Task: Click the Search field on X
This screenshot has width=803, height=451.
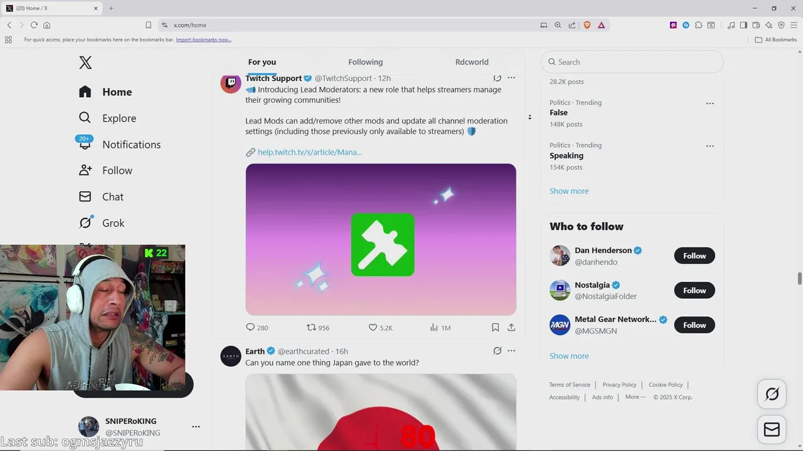Action: pyautogui.click(x=632, y=62)
